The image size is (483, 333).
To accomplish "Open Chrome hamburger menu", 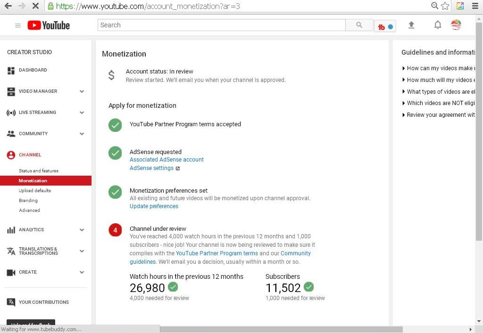I will (475, 6).
